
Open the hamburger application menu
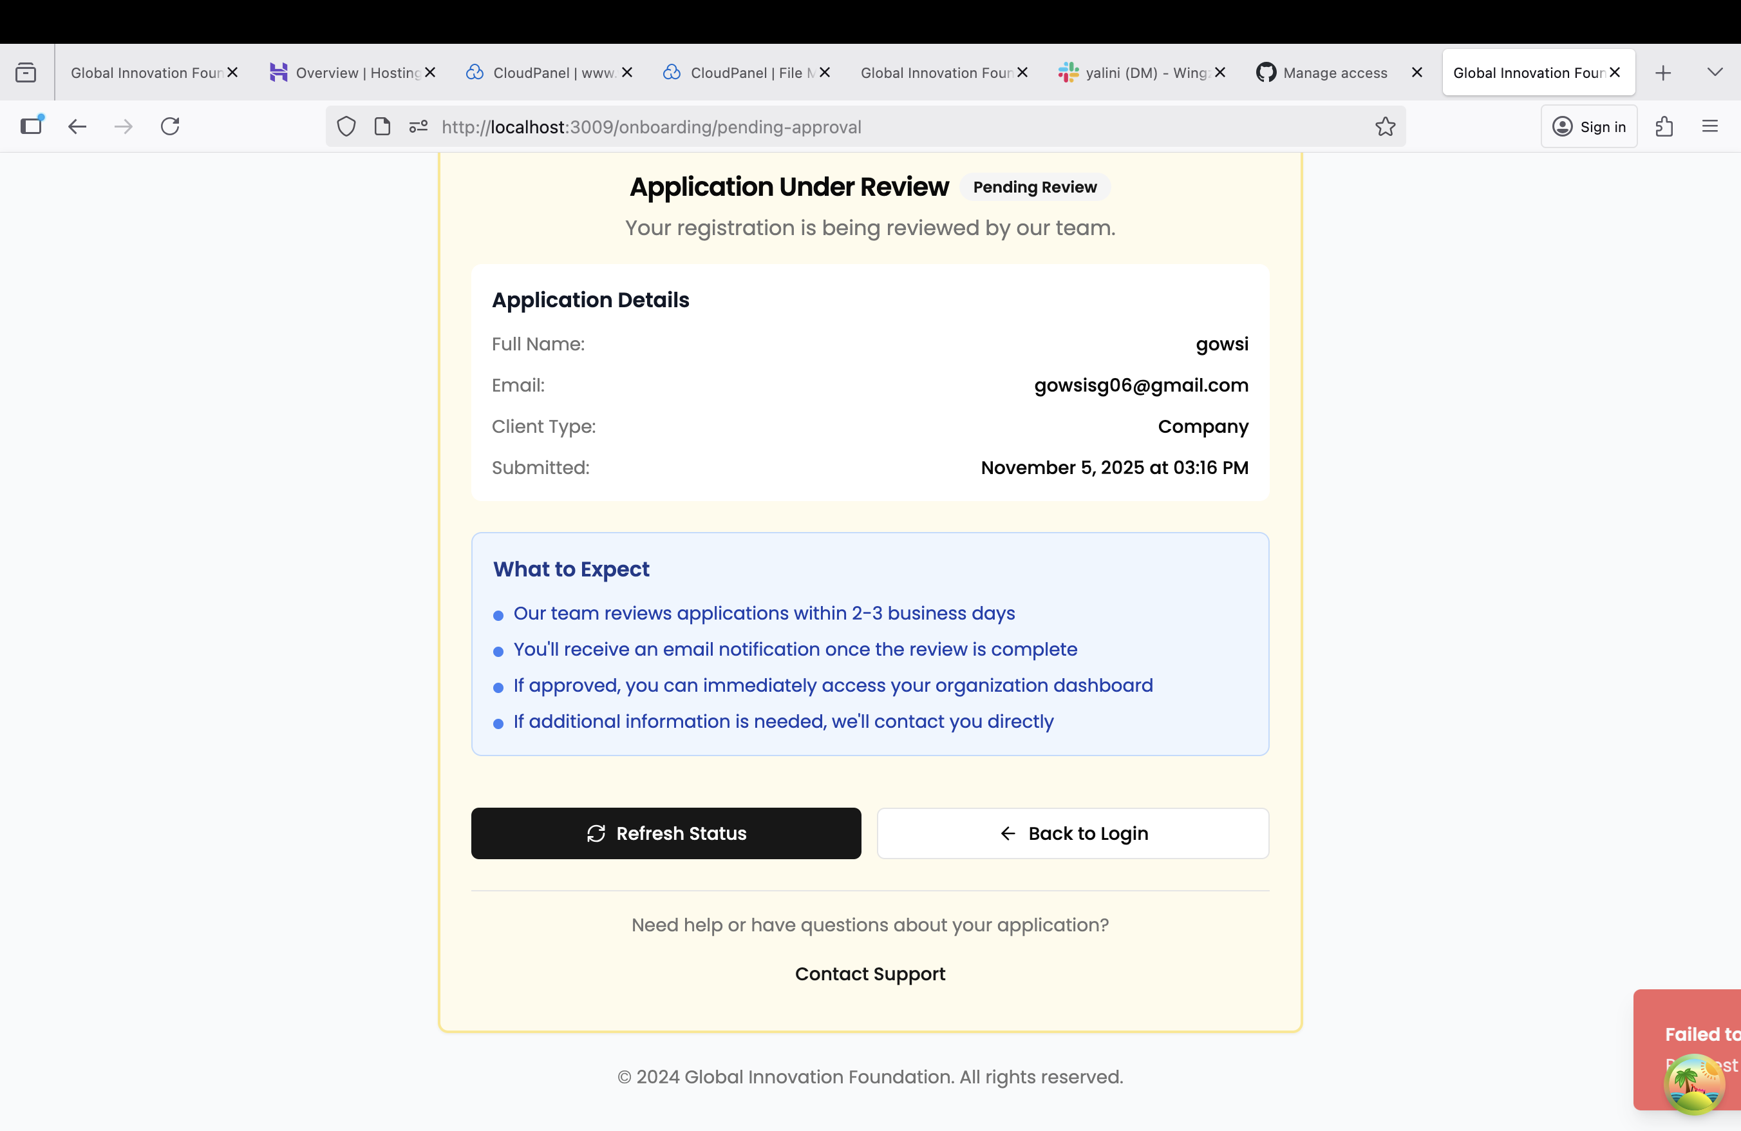click(1709, 126)
